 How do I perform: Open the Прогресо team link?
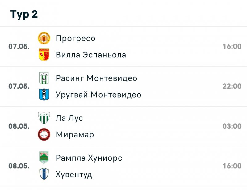click(x=76, y=38)
